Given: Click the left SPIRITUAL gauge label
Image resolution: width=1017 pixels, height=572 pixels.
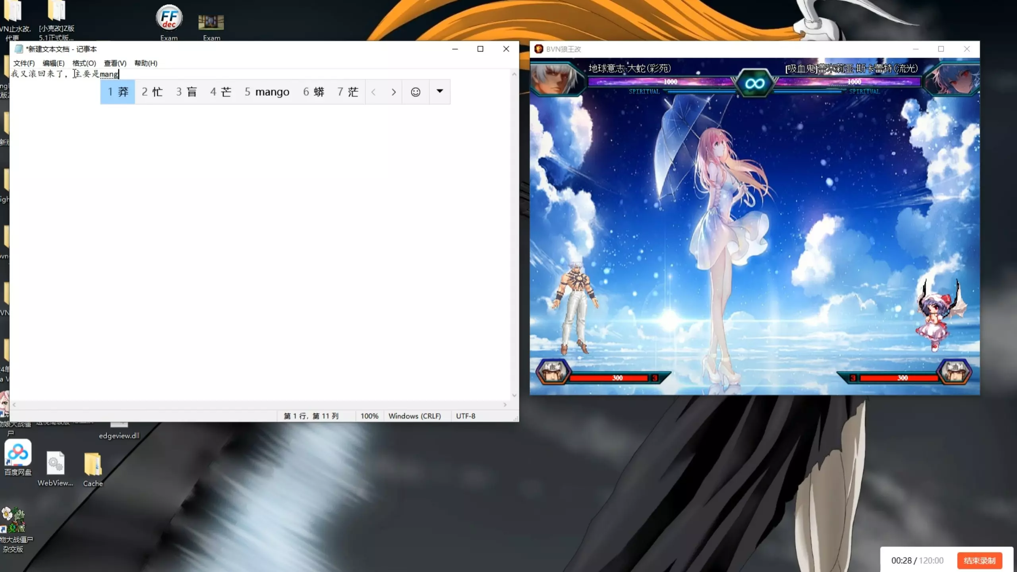Looking at the screenshot, I should tap(644, 91).
